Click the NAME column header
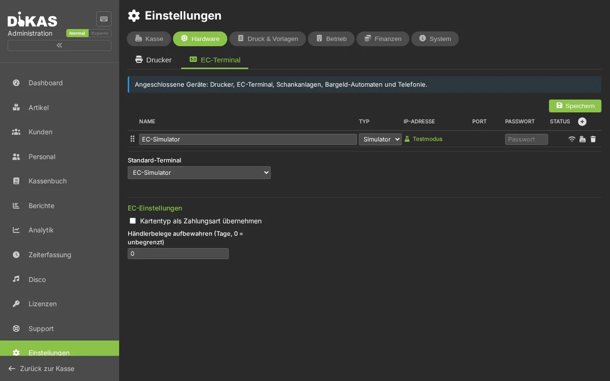Image resolution: width=610 pixels, height=381 pixels. (147, 121)
